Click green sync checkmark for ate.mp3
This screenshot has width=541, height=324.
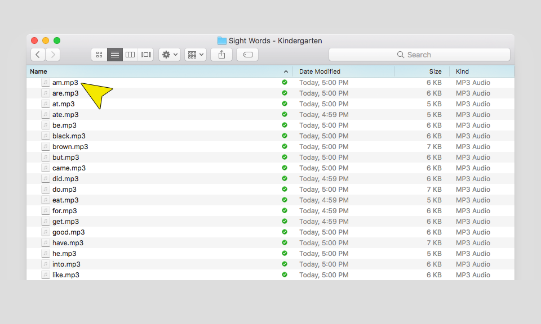pyautogui.click(x=284, y=114)
